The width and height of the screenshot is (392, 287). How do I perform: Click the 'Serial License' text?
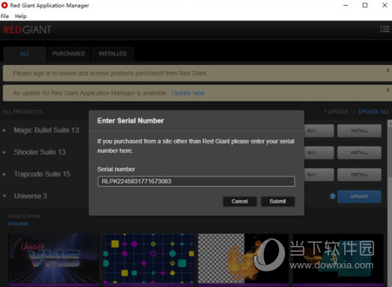point(24,216)
